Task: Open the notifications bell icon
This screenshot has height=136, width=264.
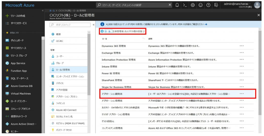Action: (x=177, y=5)
